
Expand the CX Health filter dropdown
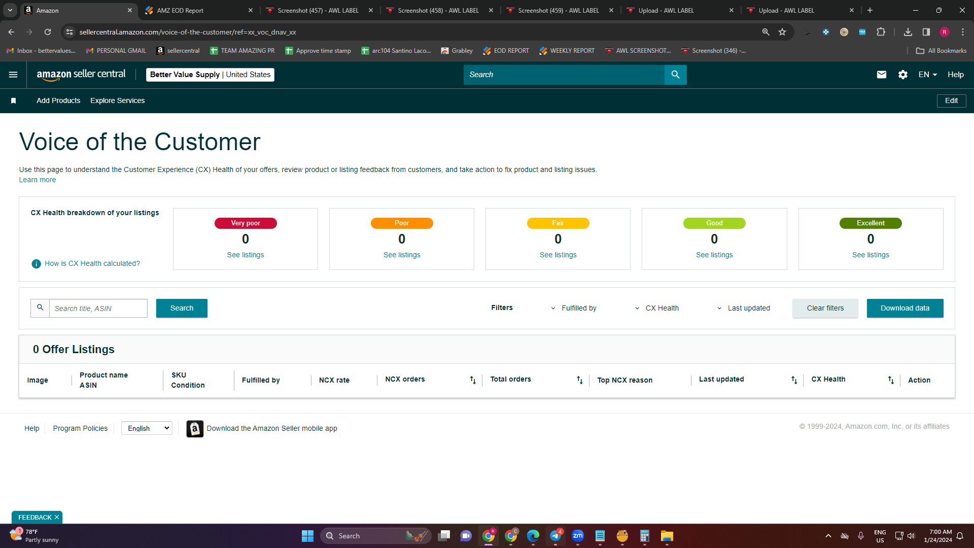[x=657, y=309]
